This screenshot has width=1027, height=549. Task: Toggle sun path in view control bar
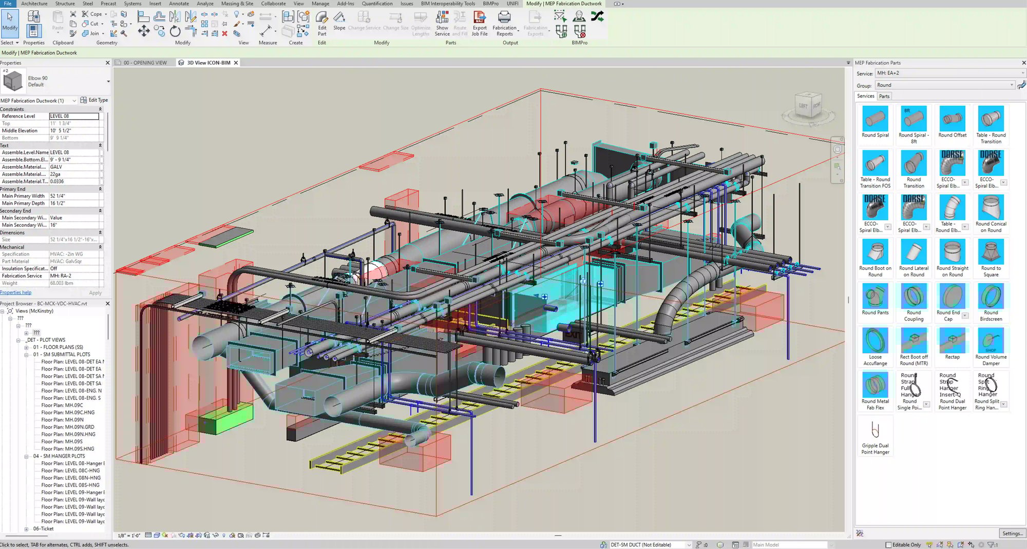pyautogui.click(x=165, y=535)
